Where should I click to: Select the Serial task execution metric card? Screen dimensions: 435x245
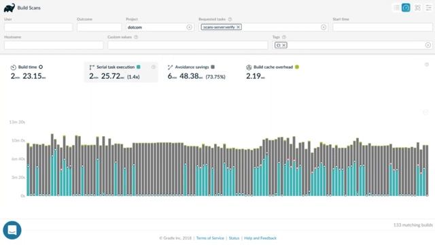[121, 72]
